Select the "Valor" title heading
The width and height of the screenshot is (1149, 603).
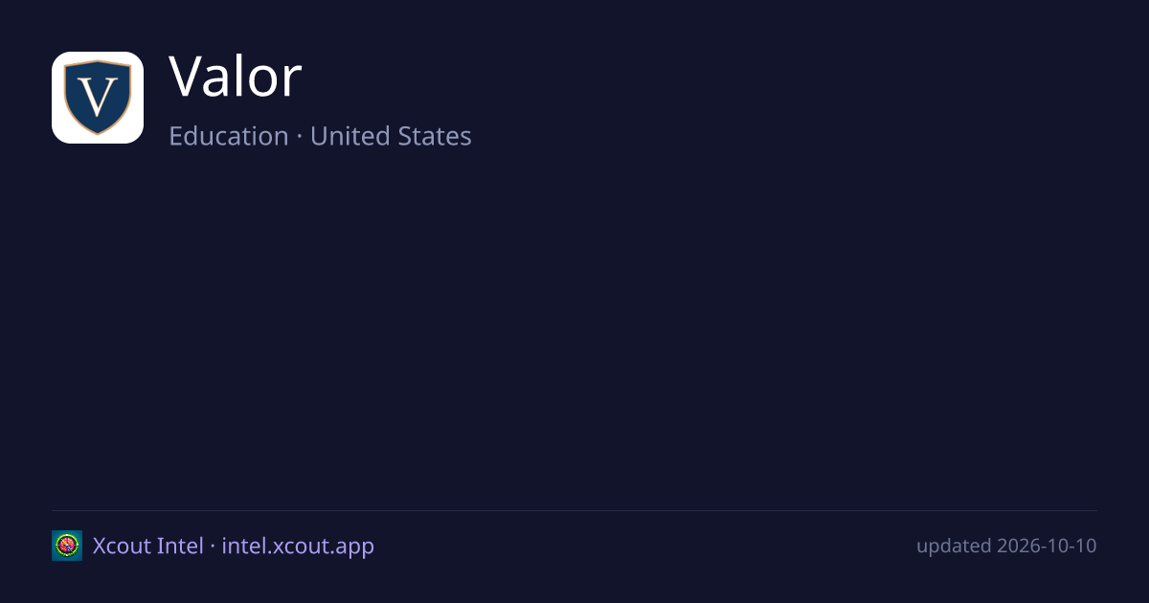(x=236, y=78)
